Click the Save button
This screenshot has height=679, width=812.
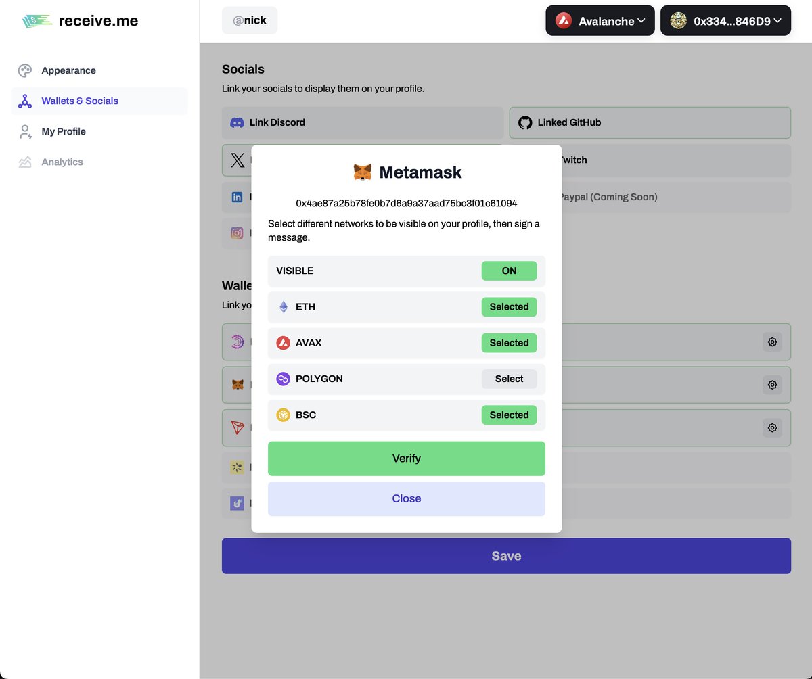pyautogui.click(x=506, y=556)
